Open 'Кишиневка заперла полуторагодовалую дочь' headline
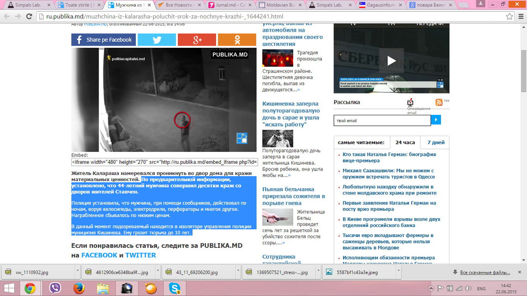The height and width of the screenshot is (296, 527). (x=291, y=114)
